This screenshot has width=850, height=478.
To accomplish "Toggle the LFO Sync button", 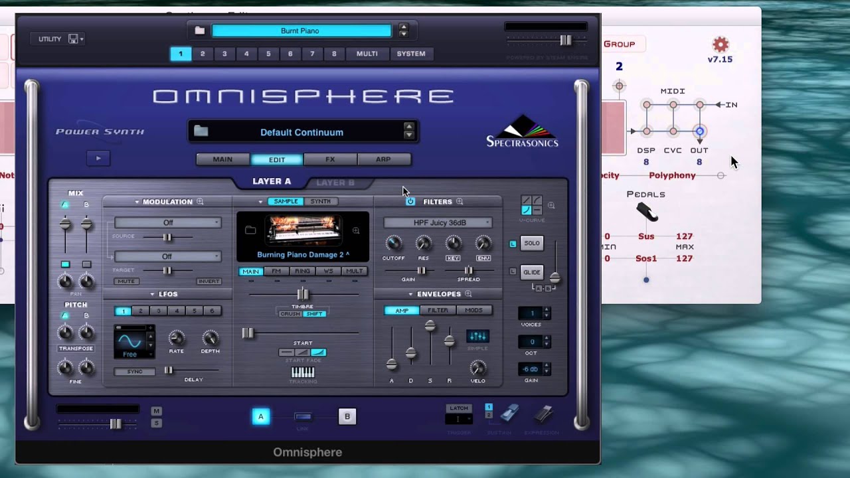I will (135, 372).
